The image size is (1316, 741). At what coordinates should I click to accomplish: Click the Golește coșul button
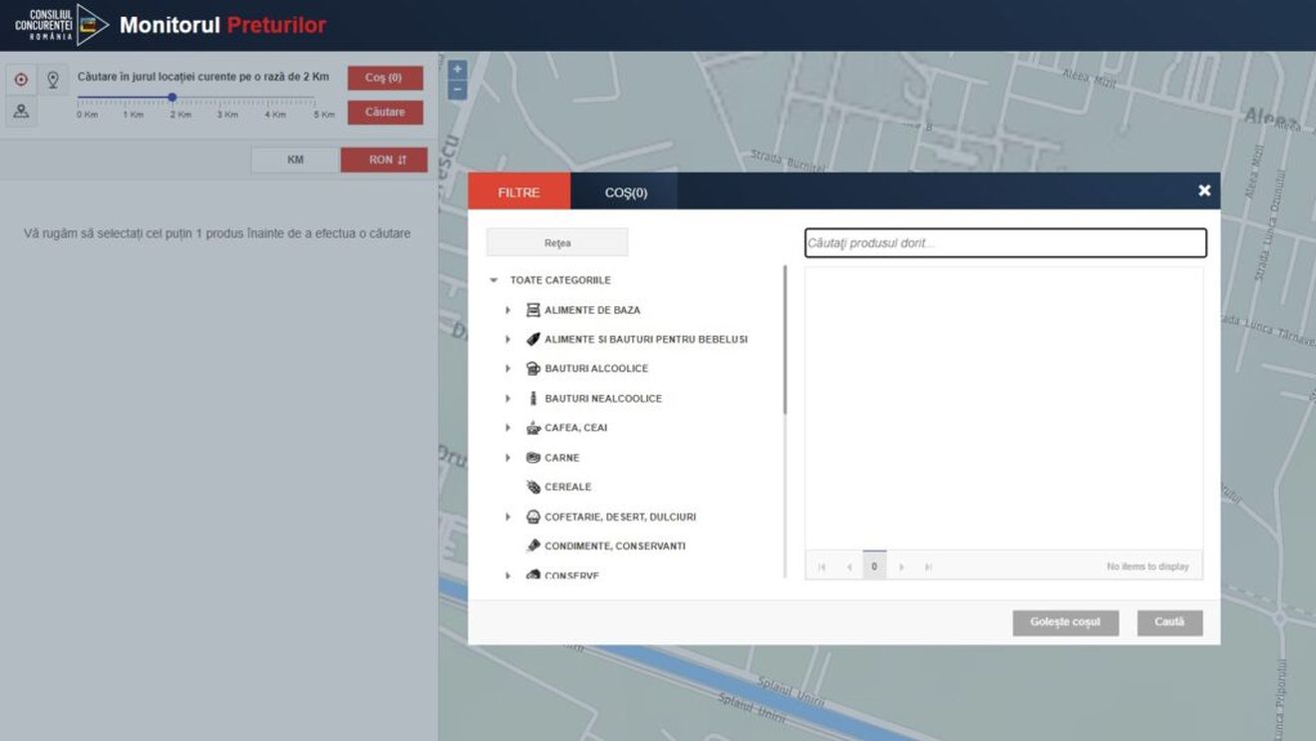tap(1065, 621)
